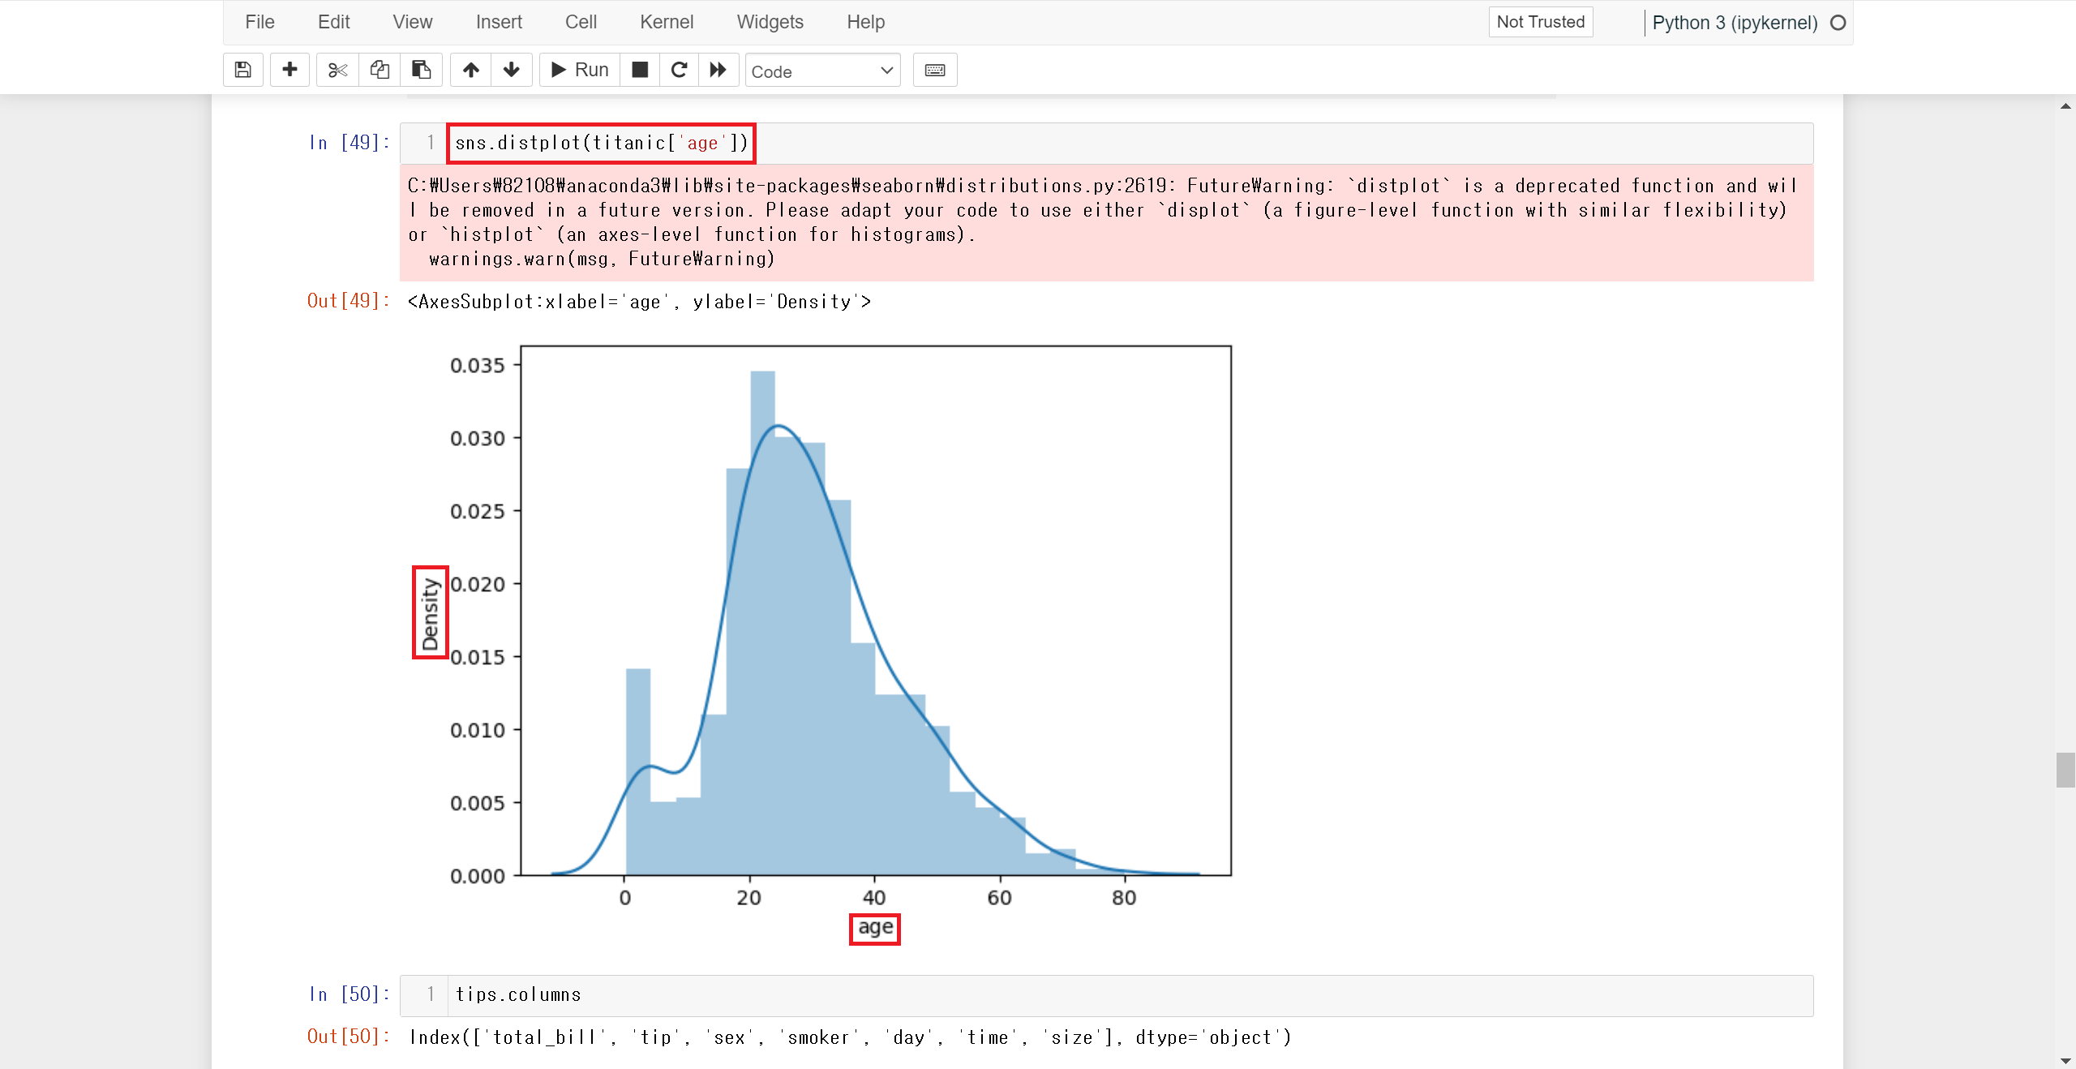The width and height of the screenshot is (2076, 1069).
Task: Open the Kernel menu
Action: pyautogui.click(x=666, y=22)
